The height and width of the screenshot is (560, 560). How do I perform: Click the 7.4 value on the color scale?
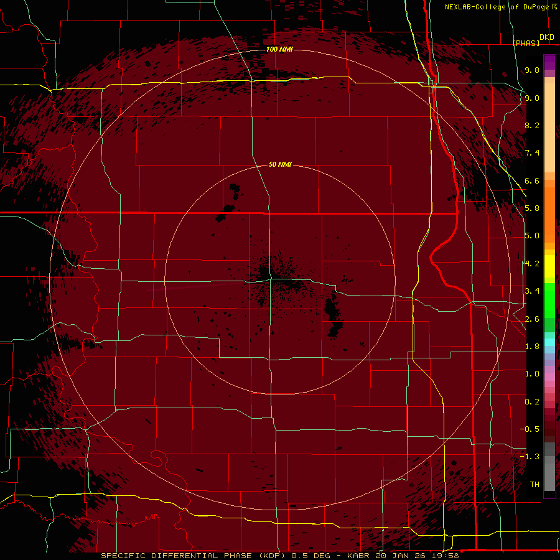click(532, 153)
